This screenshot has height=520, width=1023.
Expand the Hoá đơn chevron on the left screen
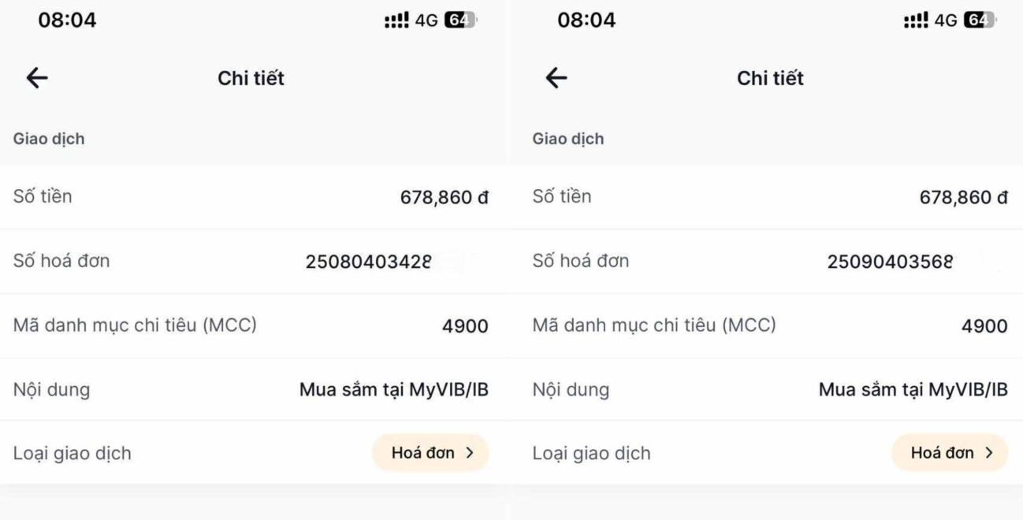click(473, 452)
